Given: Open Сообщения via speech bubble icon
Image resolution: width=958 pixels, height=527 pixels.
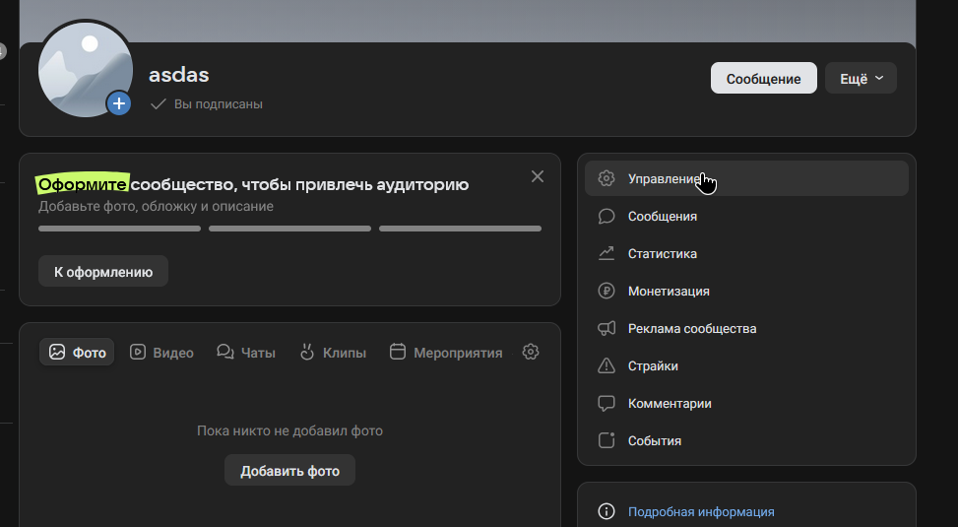Looking at the screenshot, I should [607, 216].
